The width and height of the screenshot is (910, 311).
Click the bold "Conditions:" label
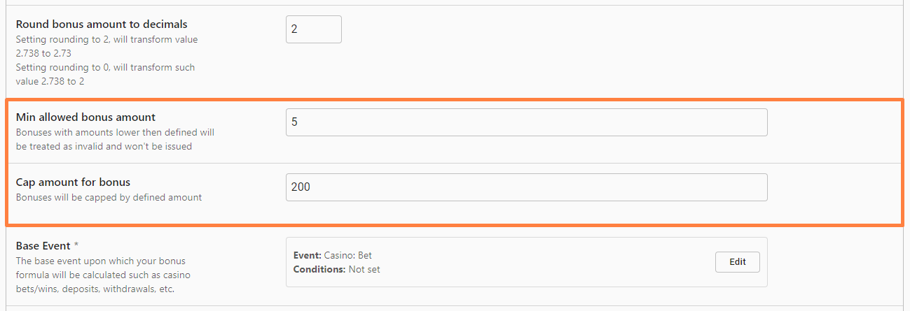319,269
